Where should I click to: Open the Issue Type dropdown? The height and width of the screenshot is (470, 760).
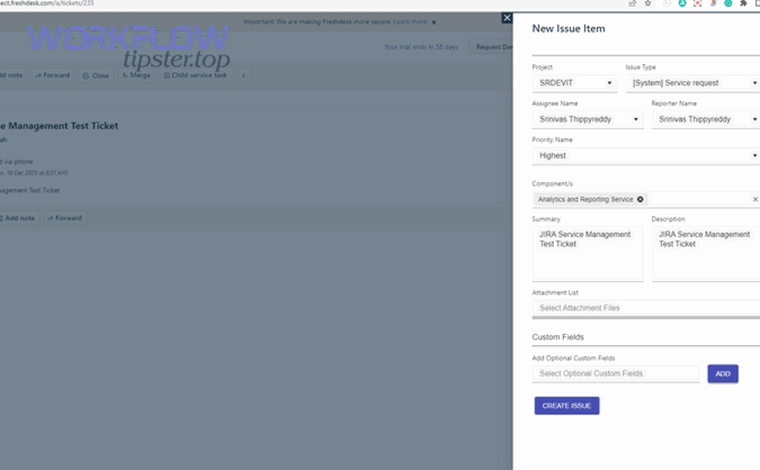[693, 83]
